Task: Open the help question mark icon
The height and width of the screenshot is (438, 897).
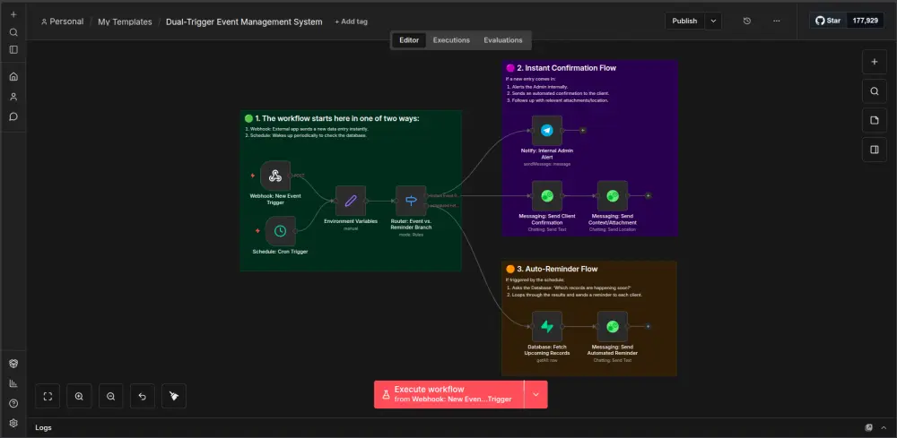Action: coord(13,404)
